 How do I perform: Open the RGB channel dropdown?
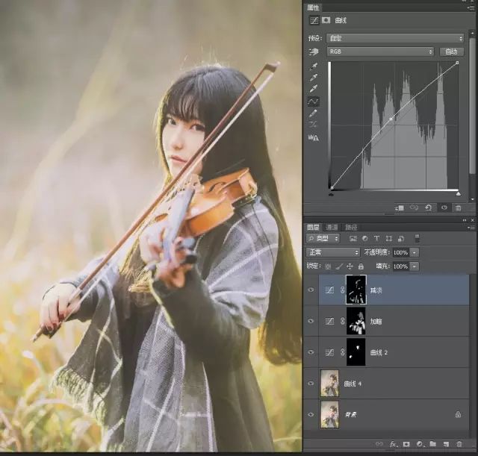pos(382,51)
